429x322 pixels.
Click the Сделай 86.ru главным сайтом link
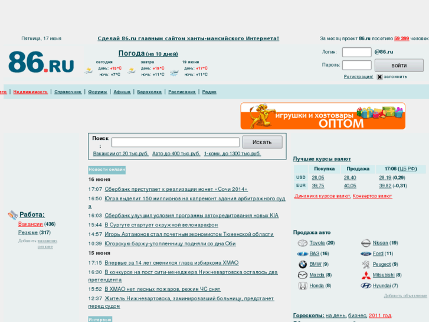tap(188, 38)
